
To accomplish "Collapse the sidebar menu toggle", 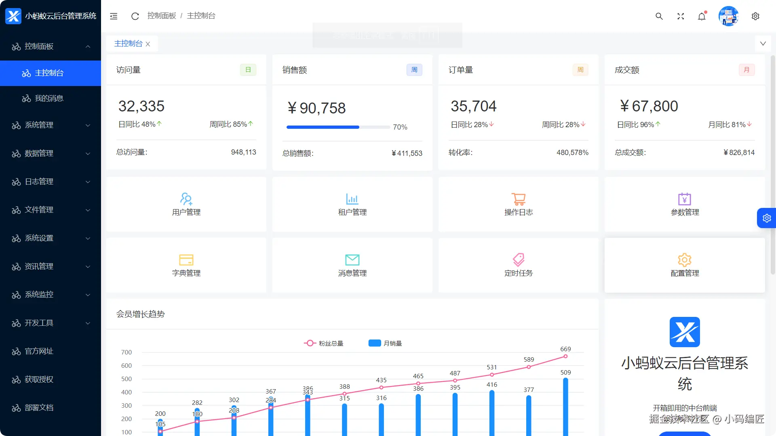I will (x=114, y=16).
